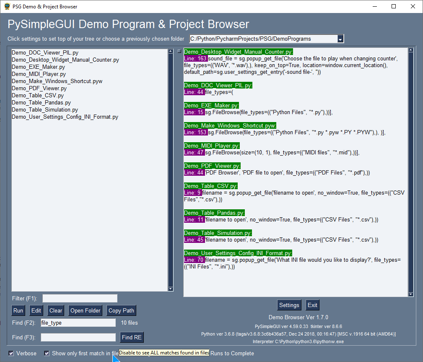This screenshot has width=423, height=362.
Task: Click the Run button
Action: [18, 310]
